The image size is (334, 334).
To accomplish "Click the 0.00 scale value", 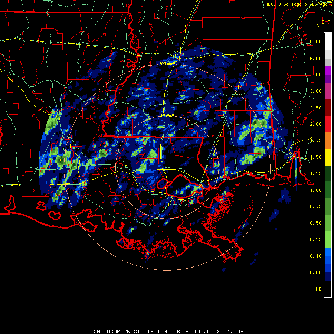I will click(316, 272).
